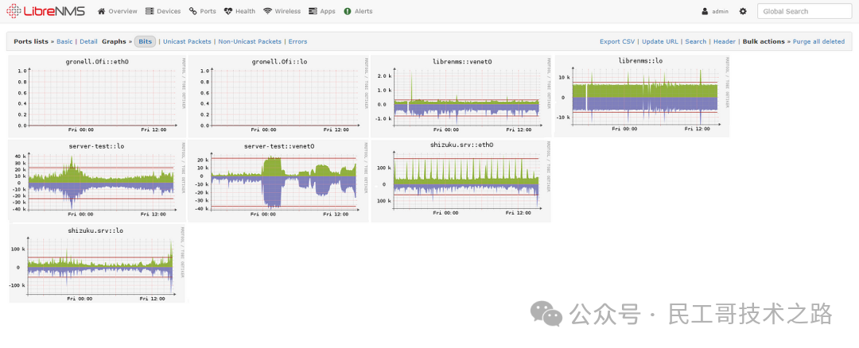The height and width of the screenshot is (348, 859).
Task: Open the Alerts menu
Action: point(358,11)
